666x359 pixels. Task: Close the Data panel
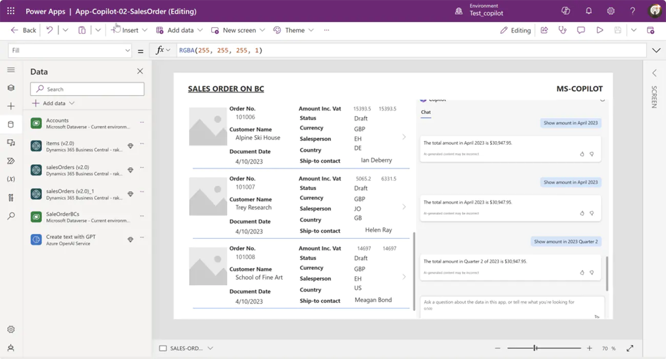coord(140,71)
